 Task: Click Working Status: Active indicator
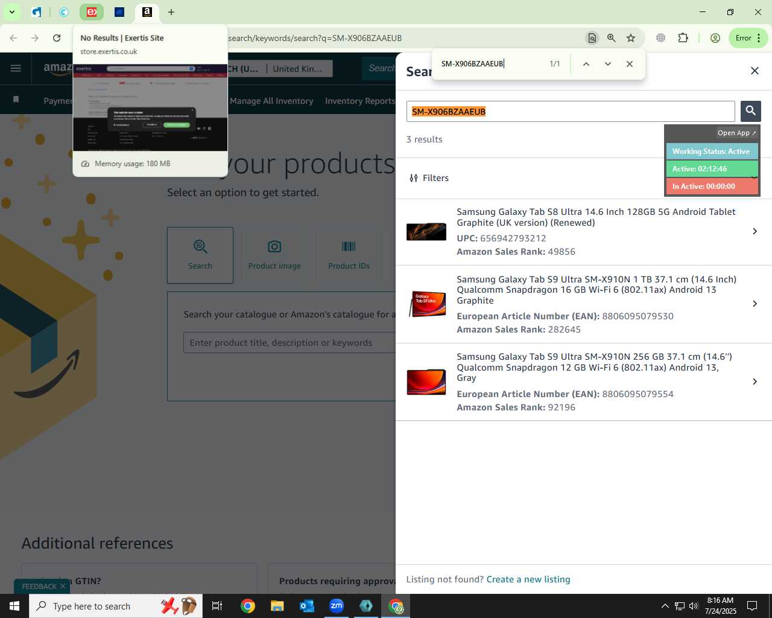click(712, 151)
